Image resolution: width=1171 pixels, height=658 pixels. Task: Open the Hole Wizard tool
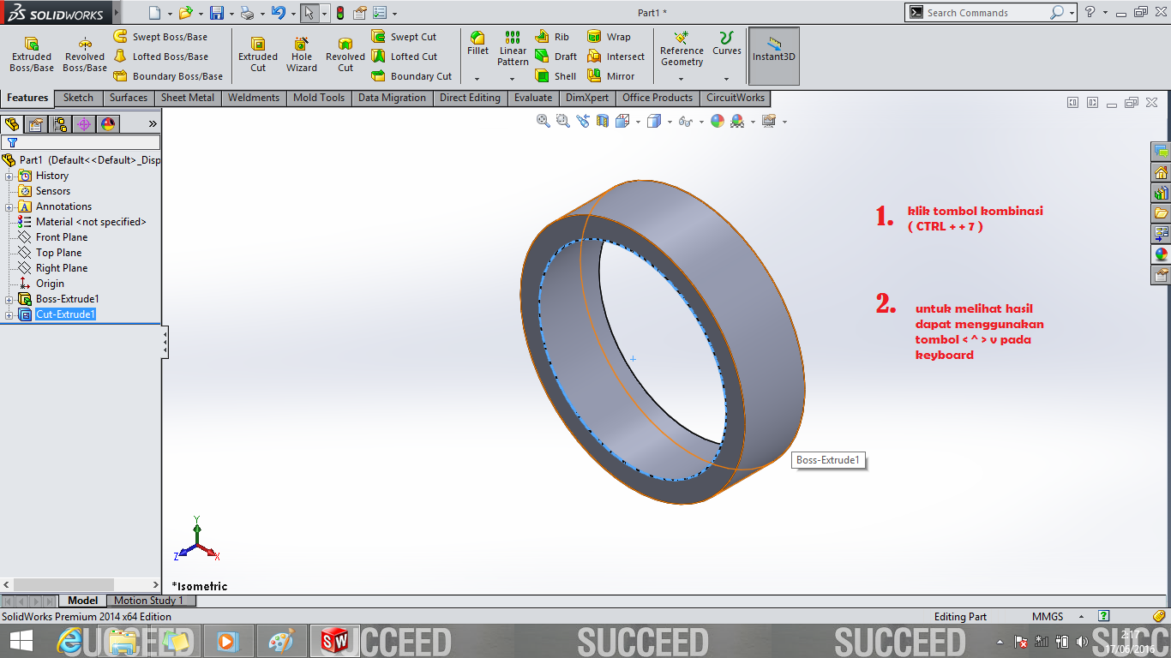point(301,53)
